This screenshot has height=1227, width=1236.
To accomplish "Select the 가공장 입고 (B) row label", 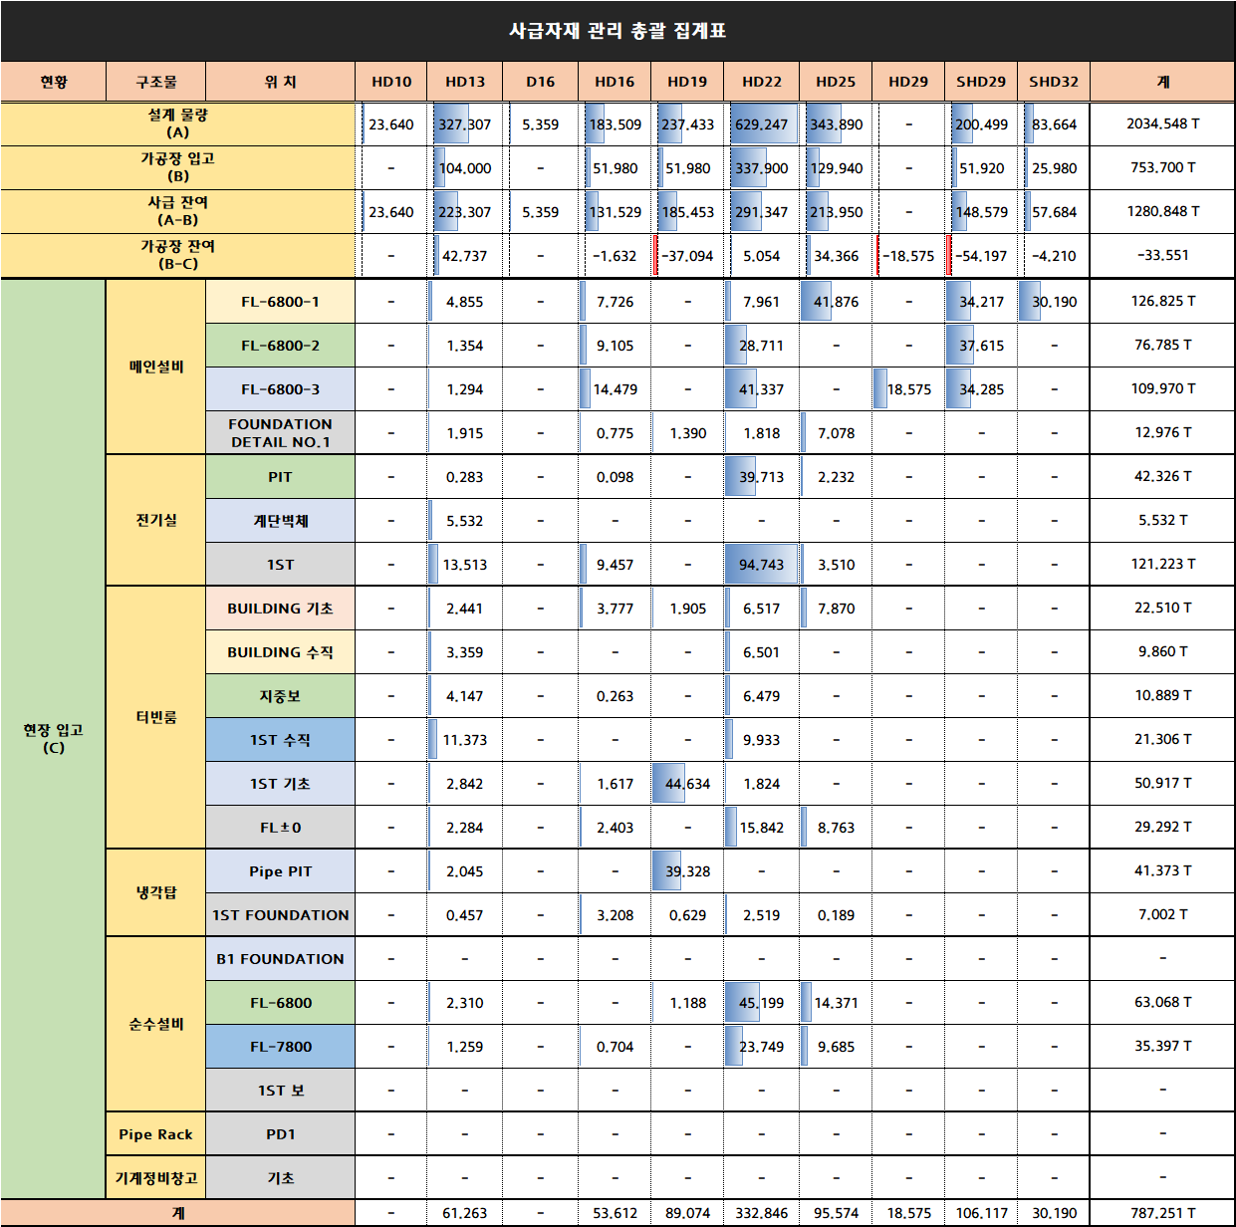I will (x=178, y=167).
